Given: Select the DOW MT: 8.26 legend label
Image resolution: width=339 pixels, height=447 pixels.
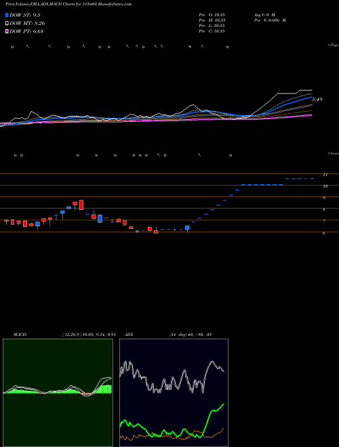Looking at the screenshot, I should click(x=27, y=24).
